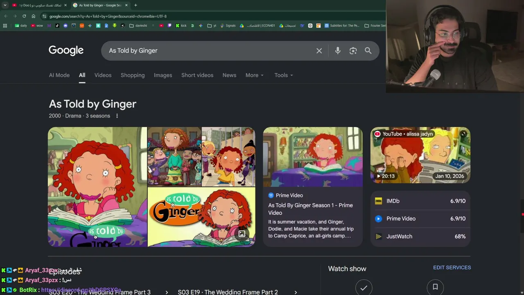524x295 pixels.
Task: Open the 'daily' bookmark
Action: [21, 25]
